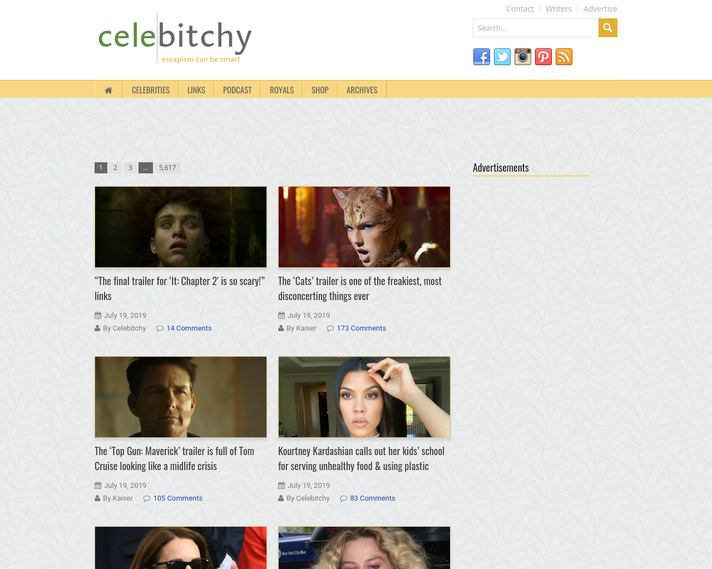Image resolution: width=712 pixels, height=569 pixels.
Task: Open the Twitter bird icon
Action: pyautogui.click(x=502, y=57)
